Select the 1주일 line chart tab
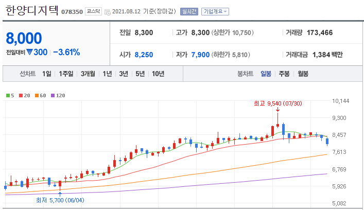 66,74
